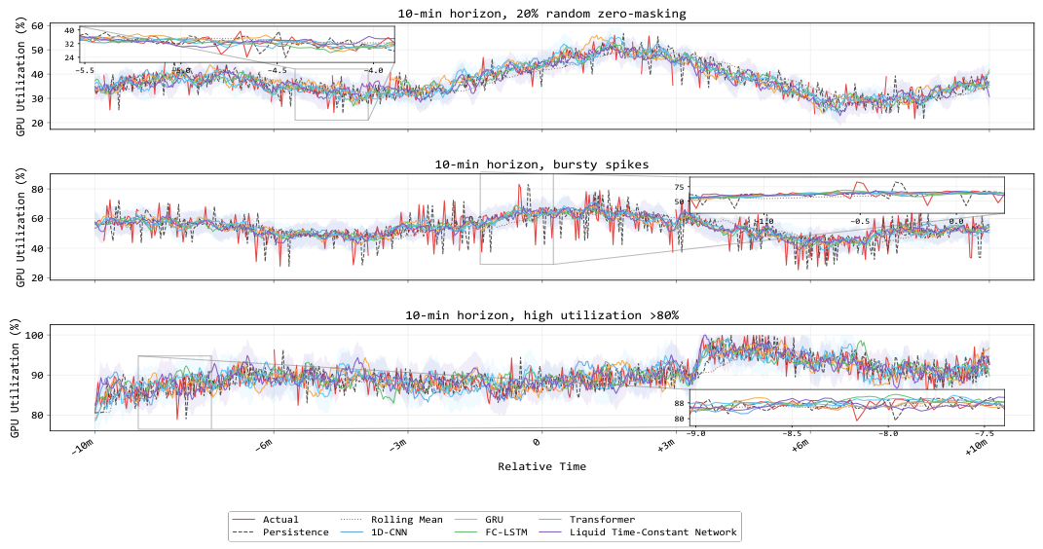Click the '+10m' x-axis tick label
The image size is (1043, 549).
coord(977,447)
